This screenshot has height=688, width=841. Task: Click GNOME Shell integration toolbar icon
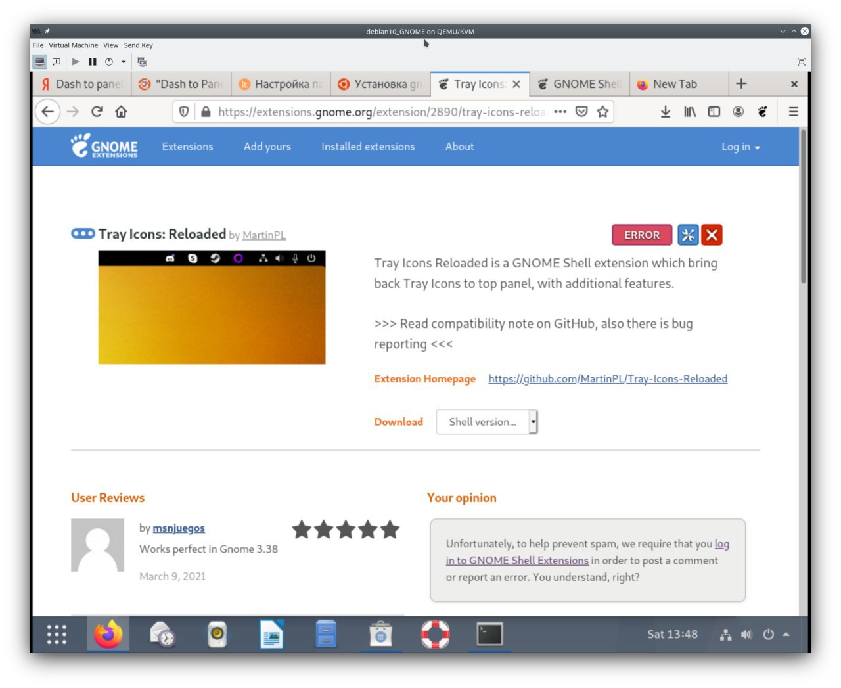point(762,112)
